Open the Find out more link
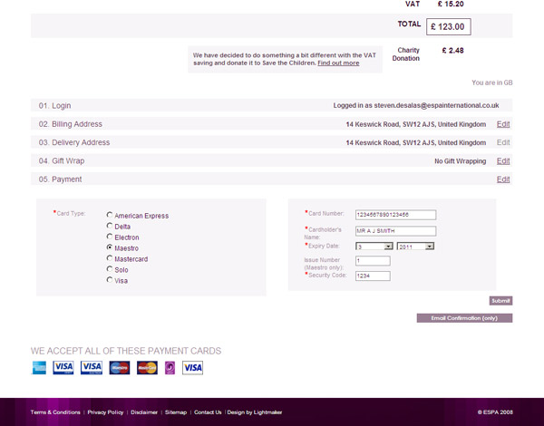 (338, 63)
